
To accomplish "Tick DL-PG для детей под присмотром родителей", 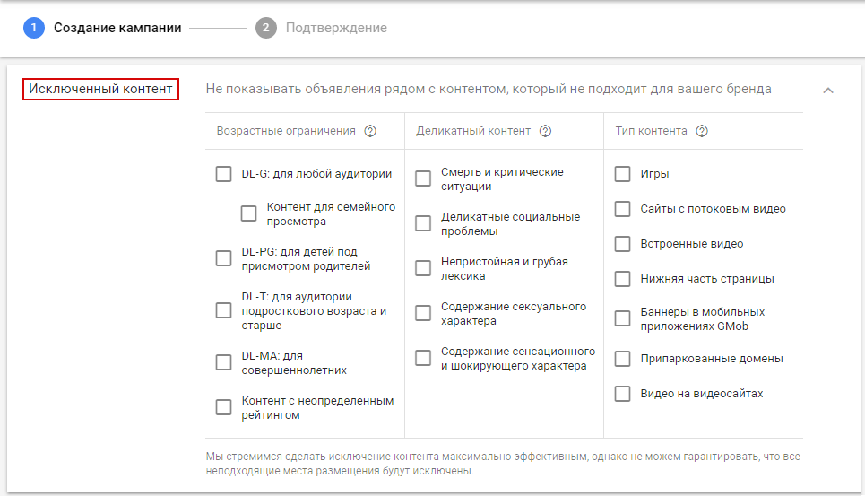I will pos(224,258).
